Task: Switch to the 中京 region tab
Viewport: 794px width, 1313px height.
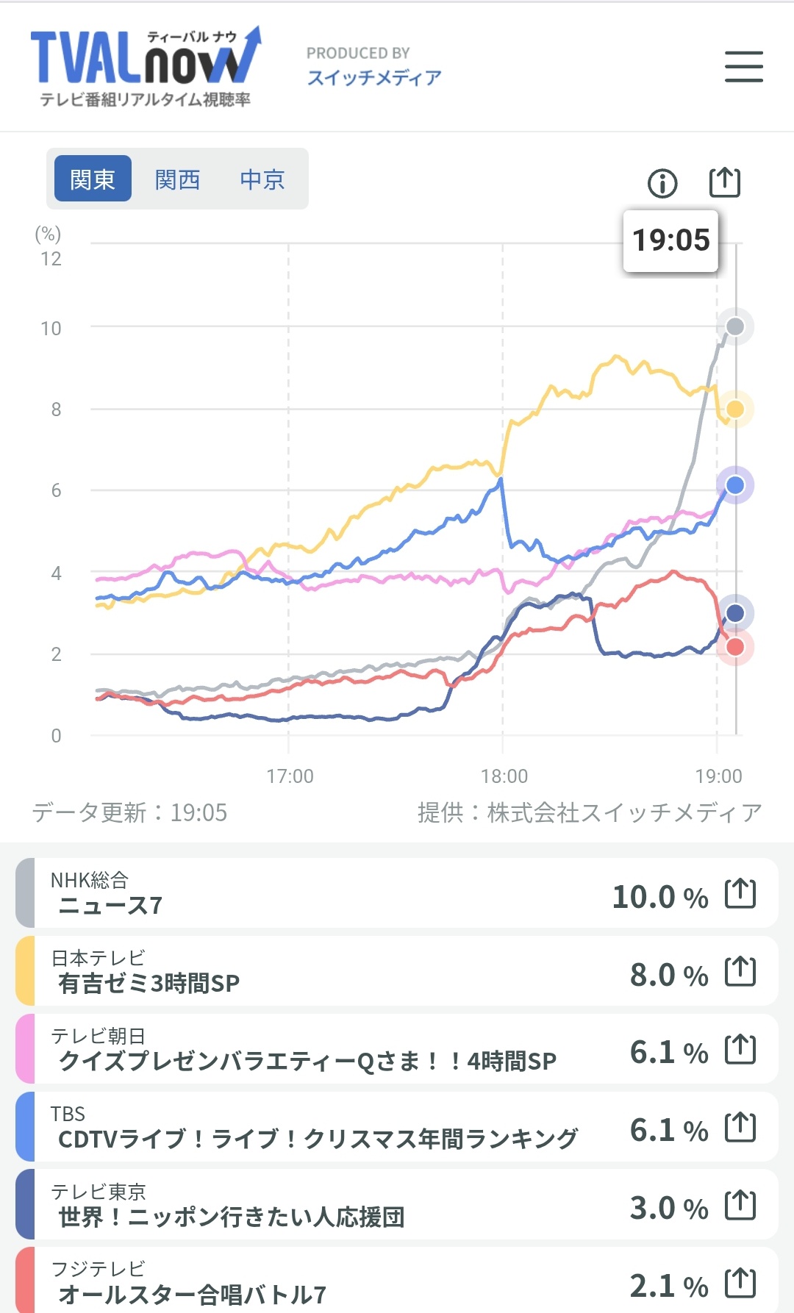Action: [262, 179]
